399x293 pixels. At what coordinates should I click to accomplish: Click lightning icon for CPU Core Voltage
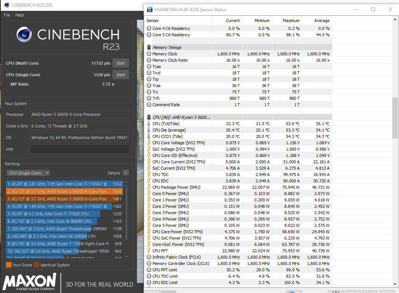149,142
